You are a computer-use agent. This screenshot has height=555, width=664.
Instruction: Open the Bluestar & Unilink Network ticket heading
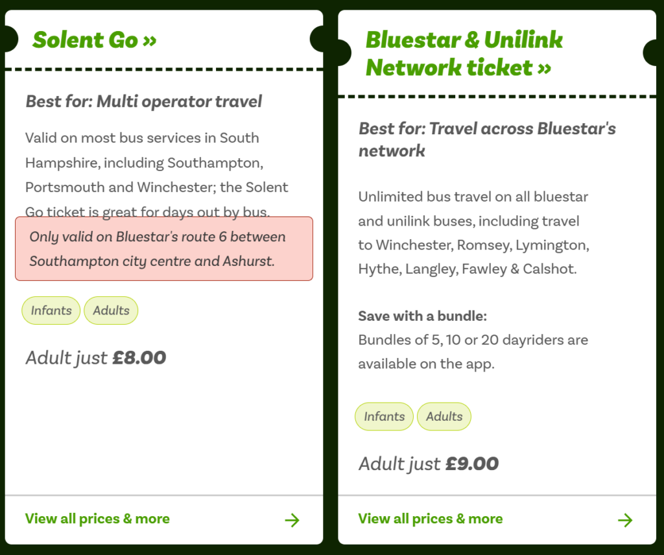[464, 54]
